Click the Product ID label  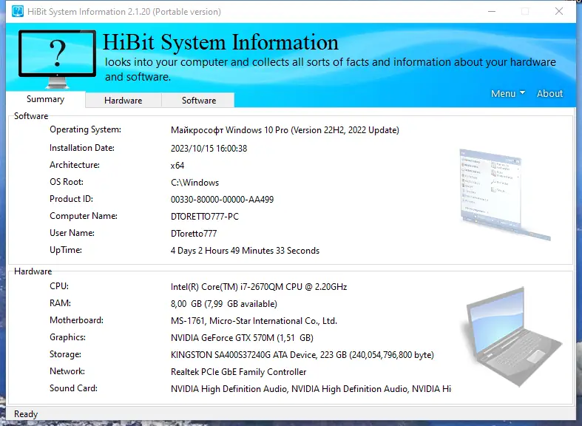tap(71, 199)
